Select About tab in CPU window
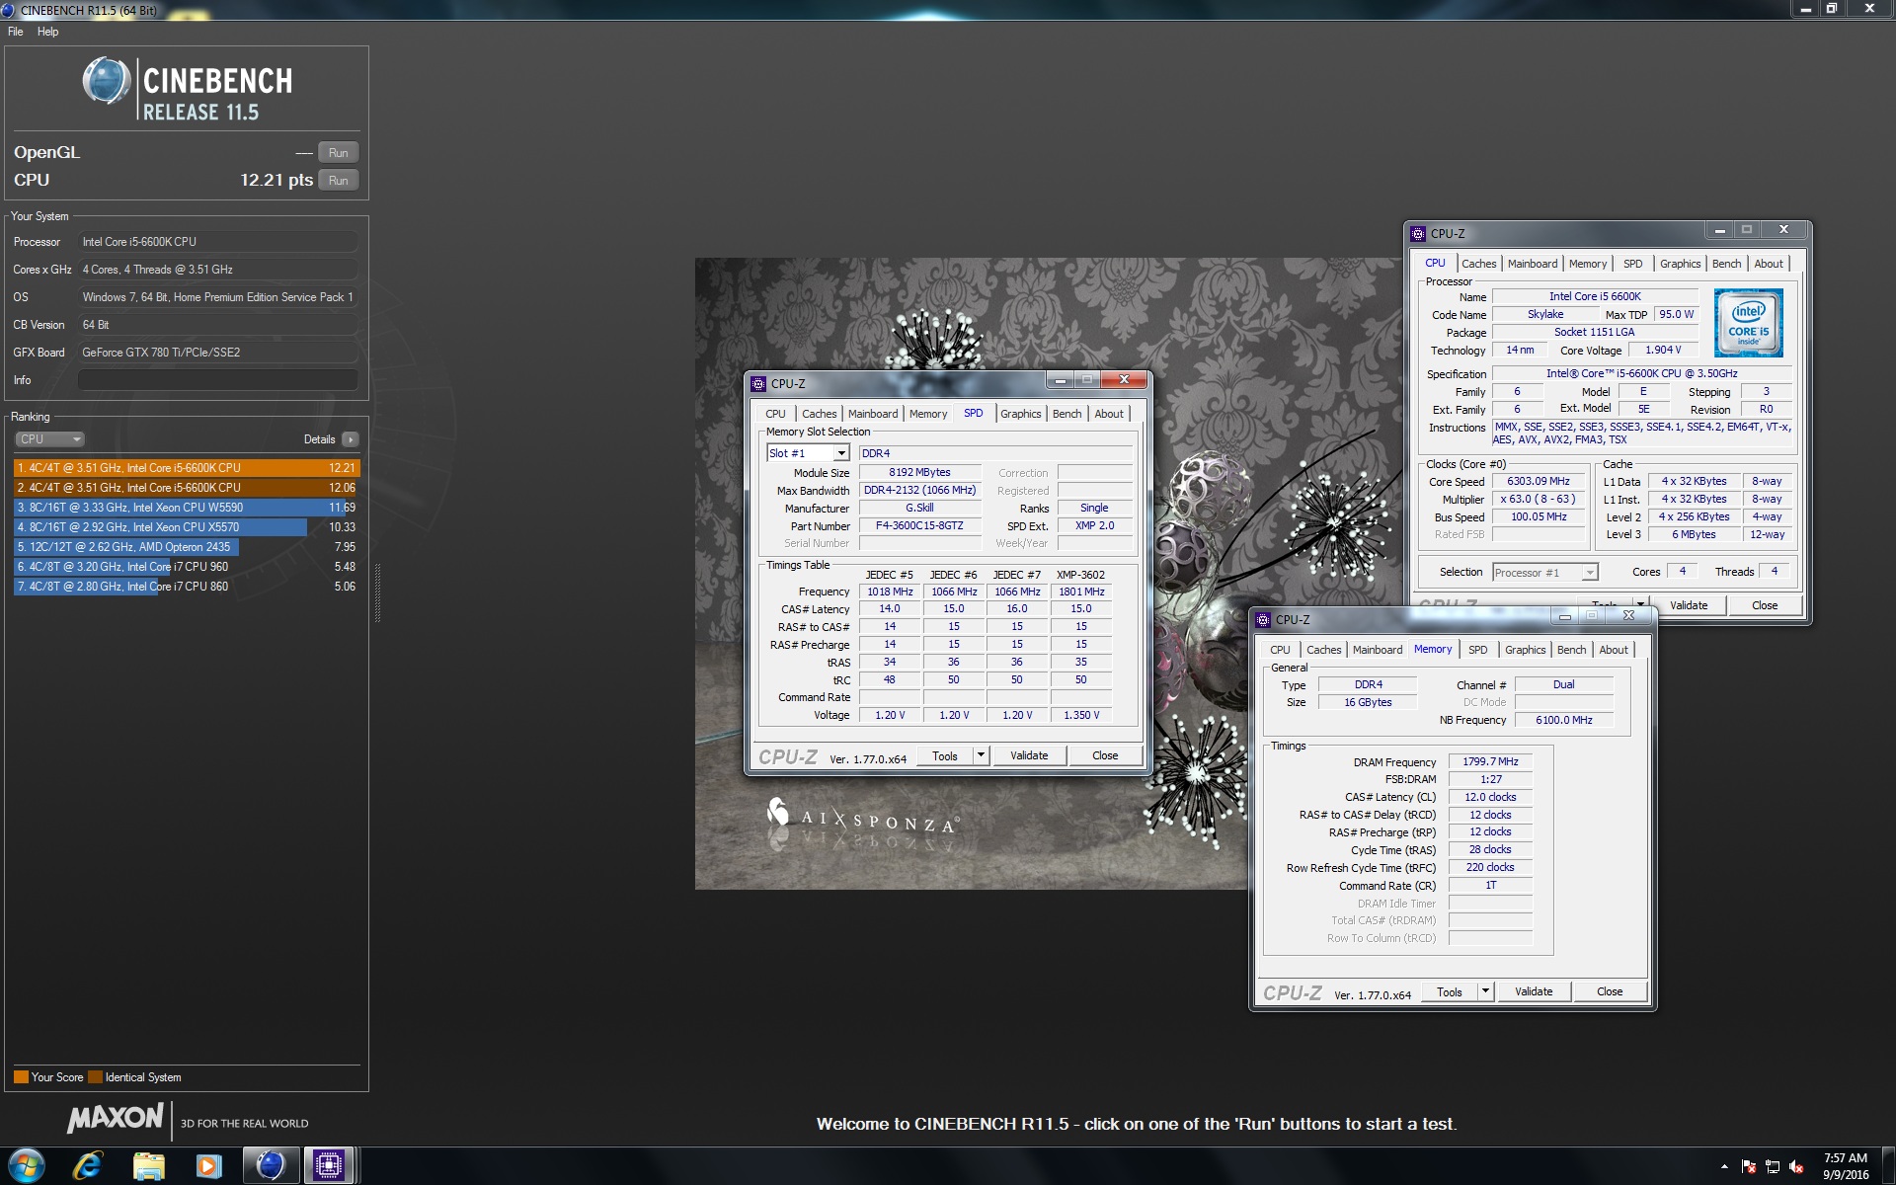 1769,264
